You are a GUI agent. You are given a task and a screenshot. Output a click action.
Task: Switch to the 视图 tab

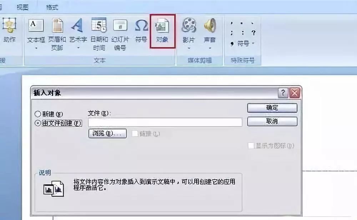(x=22, y=7)
